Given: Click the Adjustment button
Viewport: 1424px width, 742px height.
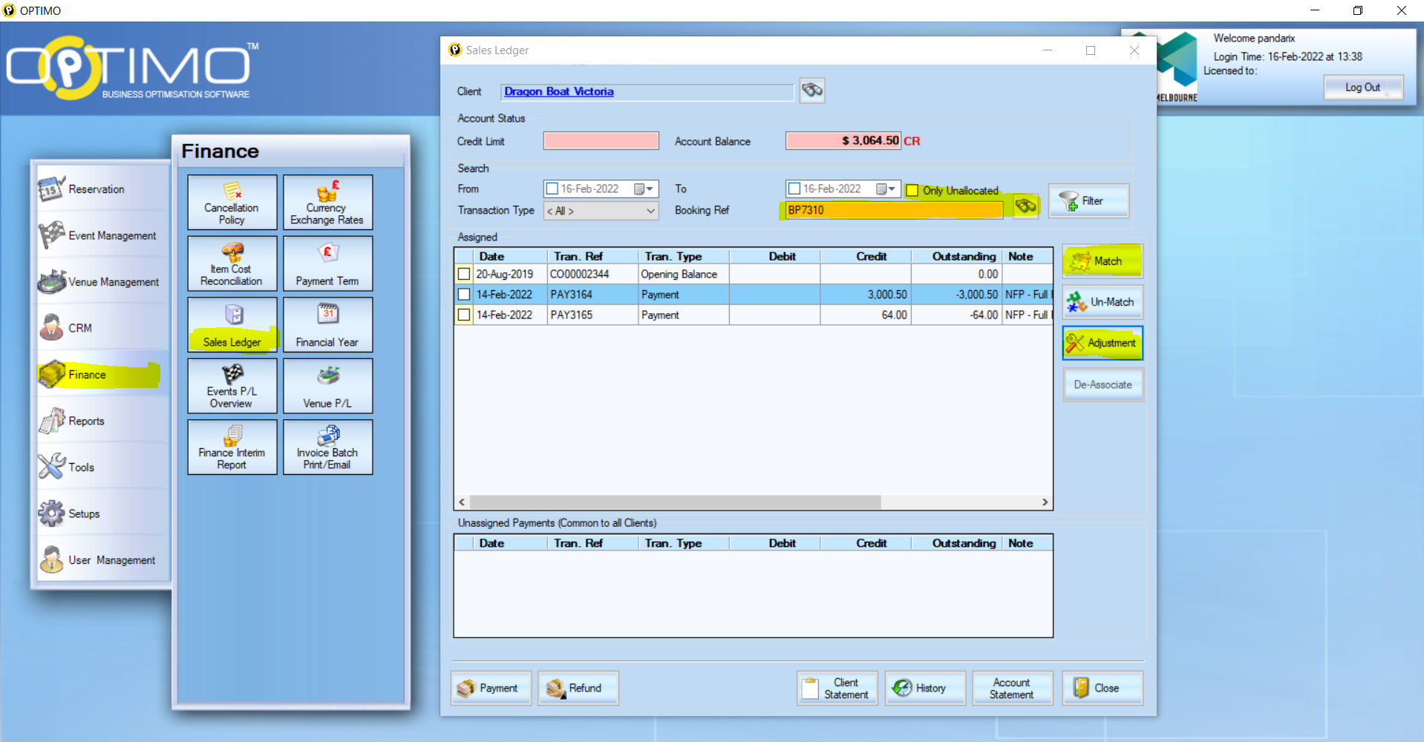Looking at the screenshot, I should (1103, 343).
